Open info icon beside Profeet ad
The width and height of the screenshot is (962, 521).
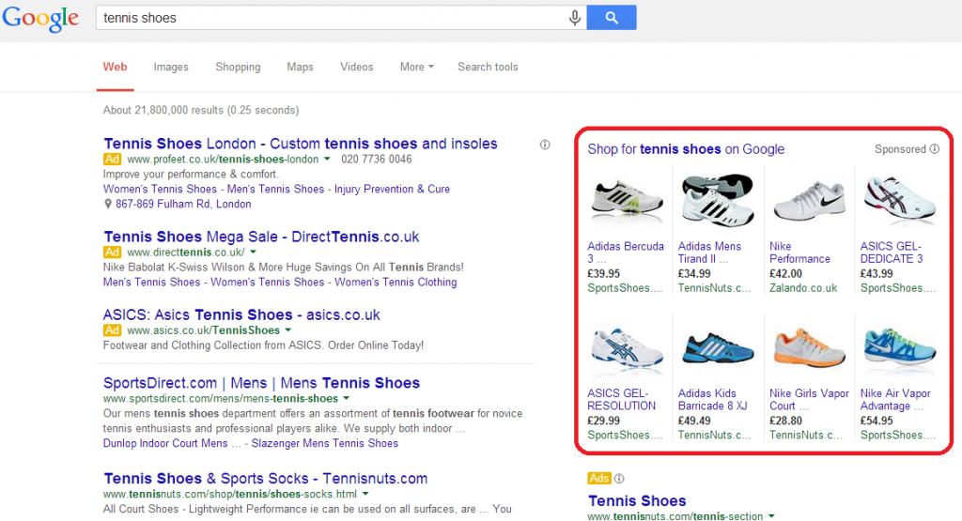pos(545,145)
